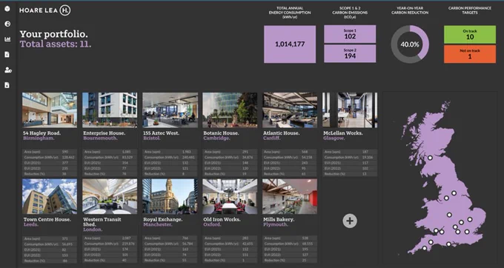
Task: Open the Botanic House photo
Action: (230, 110)
